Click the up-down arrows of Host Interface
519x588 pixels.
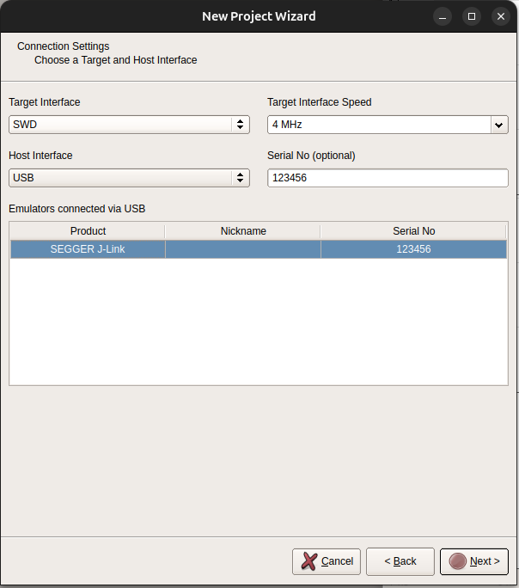pos(240,178)
